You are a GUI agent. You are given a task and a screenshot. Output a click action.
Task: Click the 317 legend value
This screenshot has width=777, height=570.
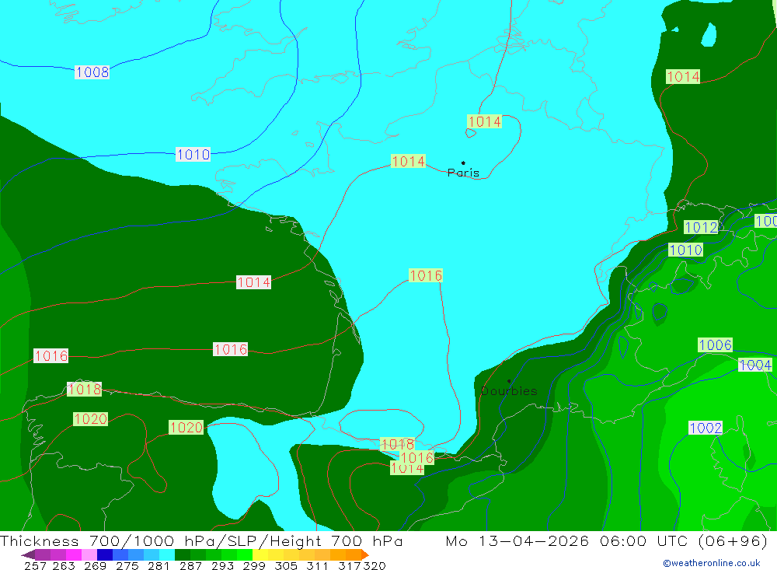tap(350, 565)
